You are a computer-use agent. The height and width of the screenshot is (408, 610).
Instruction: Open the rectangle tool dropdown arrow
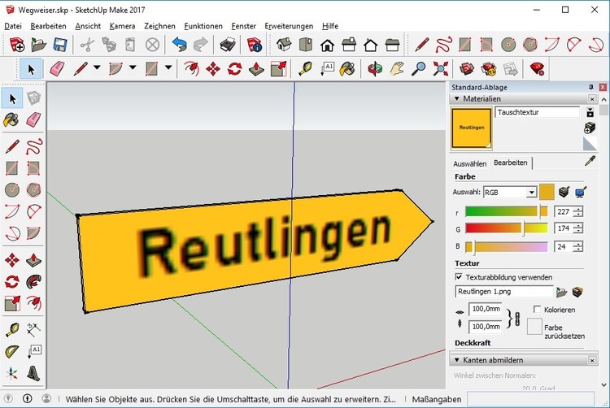tap(168, 67)
